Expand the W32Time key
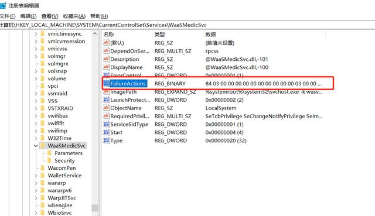 coord(36,138)
